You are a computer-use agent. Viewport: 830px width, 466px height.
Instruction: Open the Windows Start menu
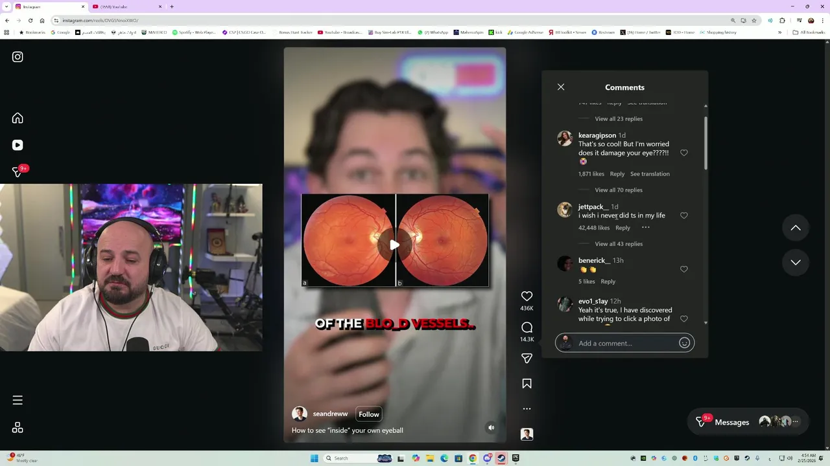click(314, 458)
